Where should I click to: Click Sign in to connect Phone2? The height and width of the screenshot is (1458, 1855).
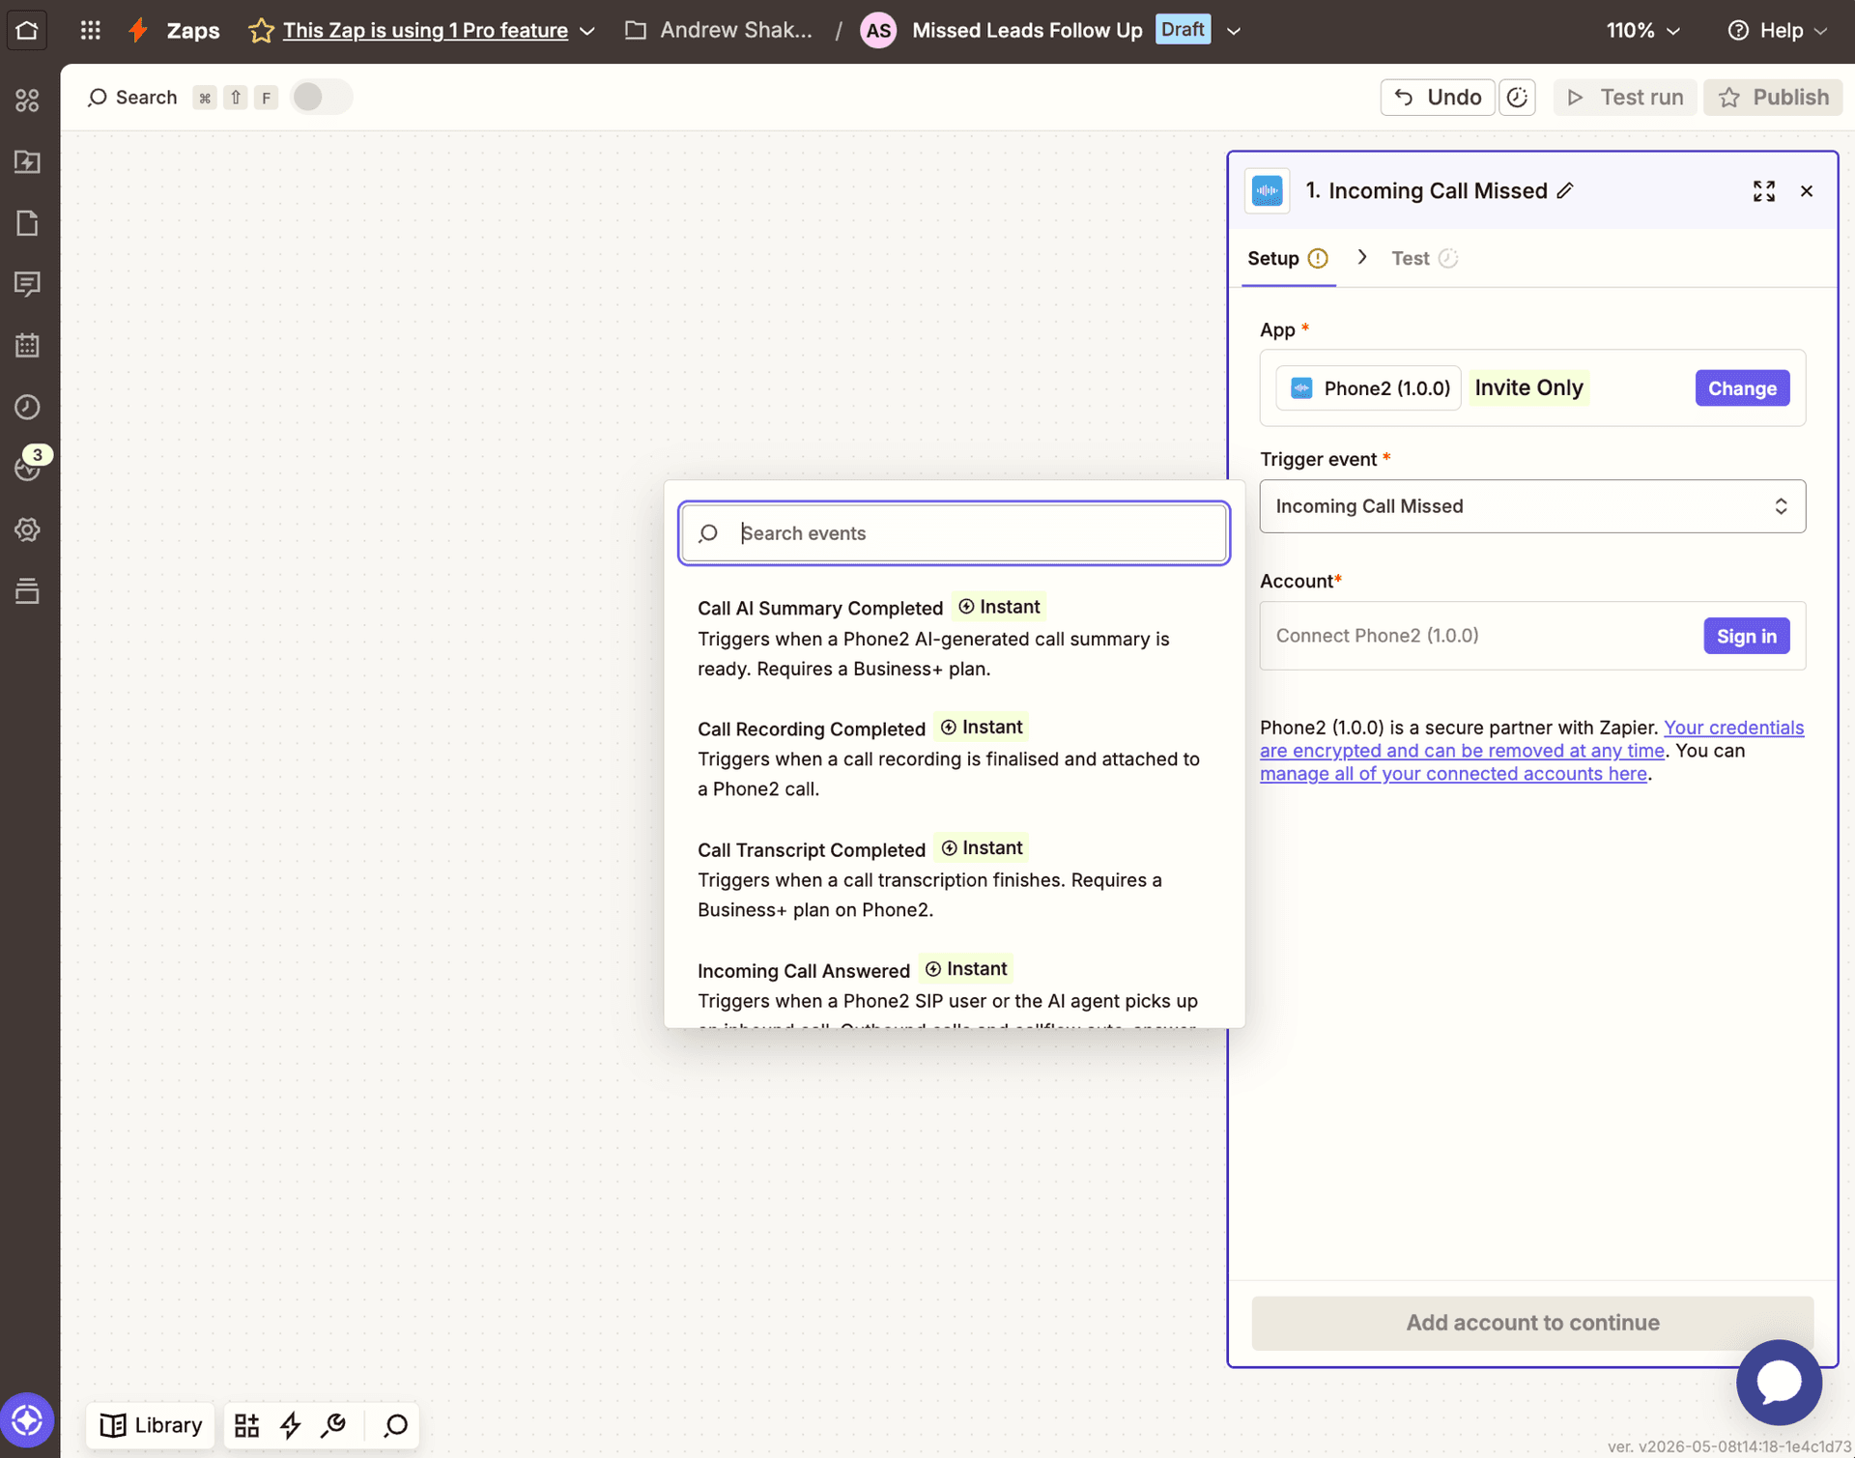pos(1747,636)
